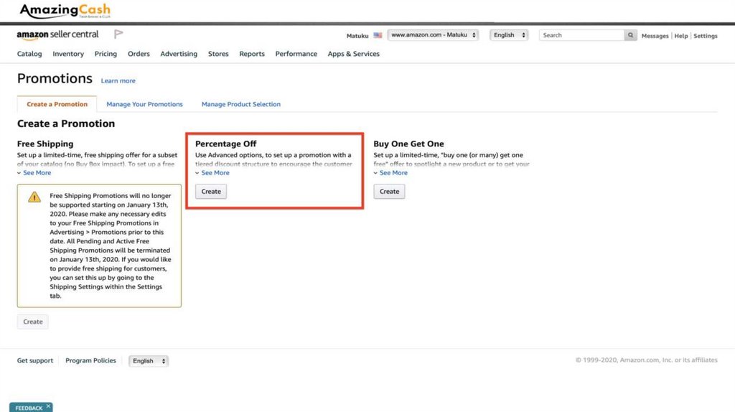Viewport: 735px width, 412px height.
Task: Open the www.amazon.com - Matuku marketplace dropdown
Action: click(x=433, y=35)
